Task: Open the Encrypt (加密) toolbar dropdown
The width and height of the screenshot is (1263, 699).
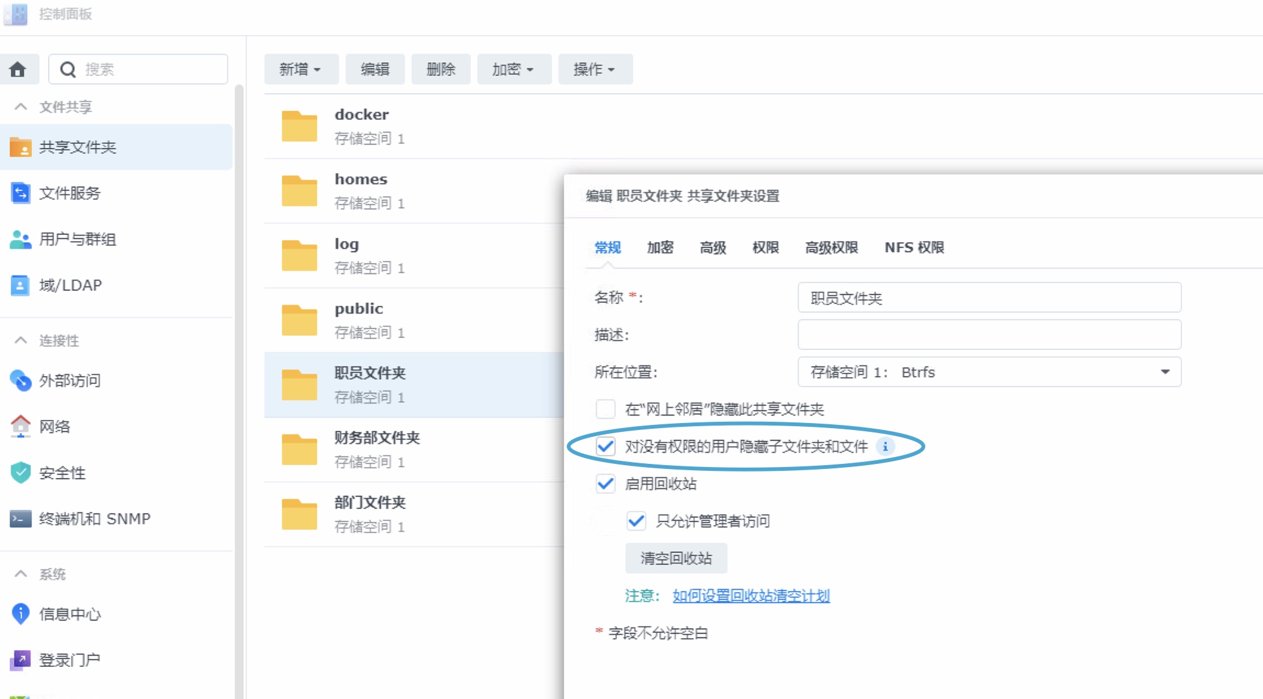Action: pyautogui.click(x=514, y=69)
